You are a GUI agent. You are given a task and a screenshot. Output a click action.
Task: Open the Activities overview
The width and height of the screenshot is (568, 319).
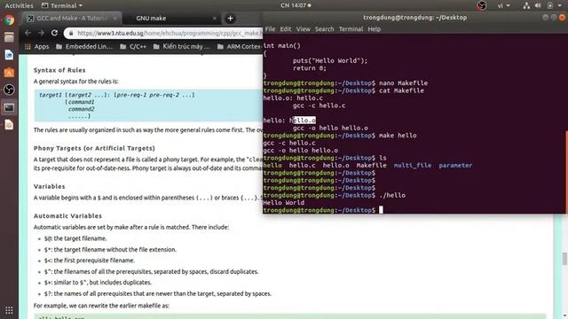[x=19, y=5]
